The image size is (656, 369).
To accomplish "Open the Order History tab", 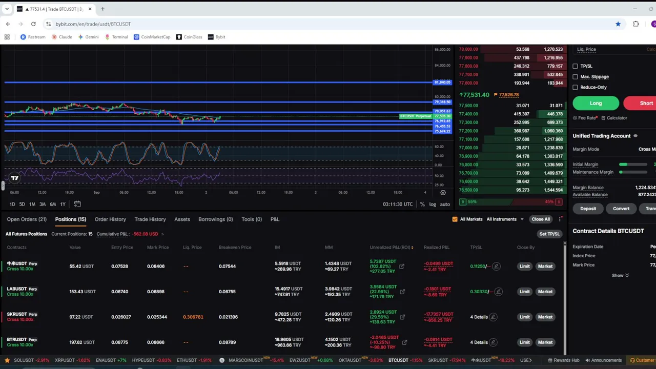I will 110,219.
